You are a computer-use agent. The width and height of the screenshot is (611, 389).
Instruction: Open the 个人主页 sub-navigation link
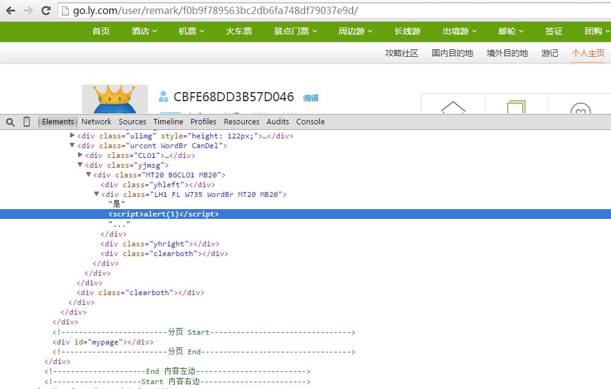[588, 53]
